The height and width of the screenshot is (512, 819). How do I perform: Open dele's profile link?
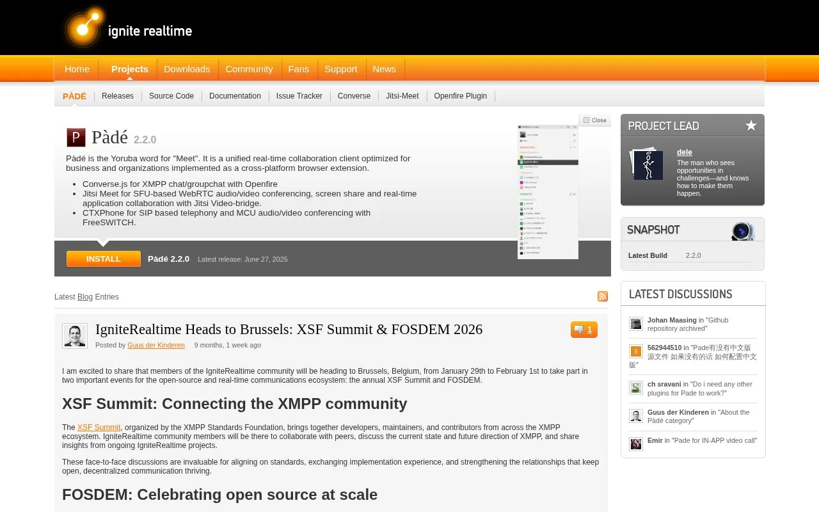point(685,152)
